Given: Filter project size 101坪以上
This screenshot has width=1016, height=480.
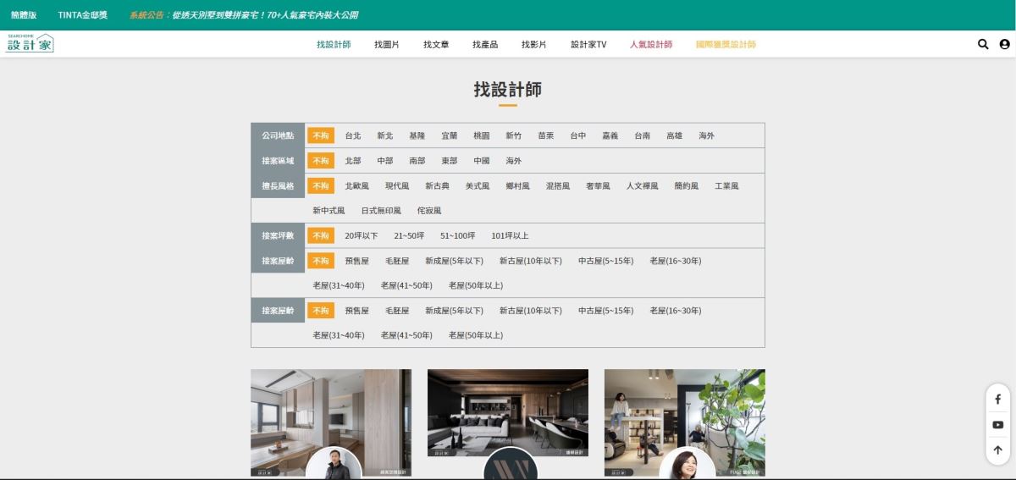Looking at the screenshot, I should [511, 235].
